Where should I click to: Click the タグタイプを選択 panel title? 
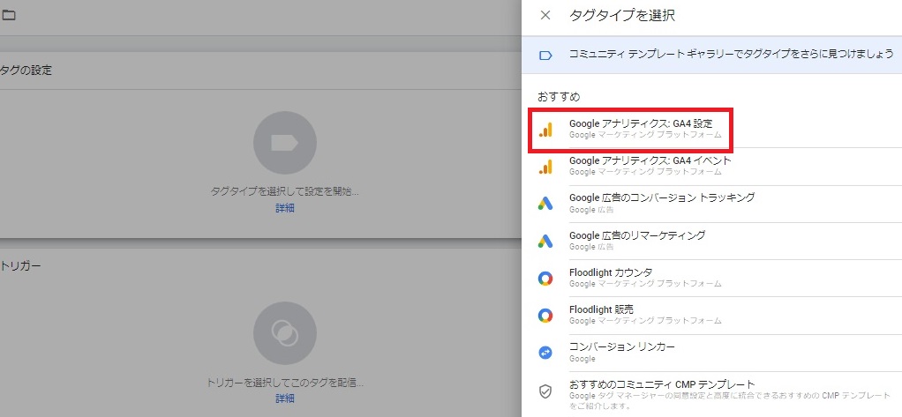pyautogui.click(x=622, y=16)
